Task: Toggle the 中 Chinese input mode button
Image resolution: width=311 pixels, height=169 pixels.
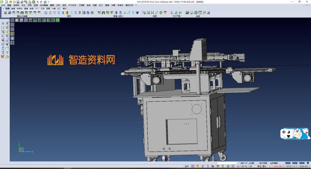Action: point(284,133)
